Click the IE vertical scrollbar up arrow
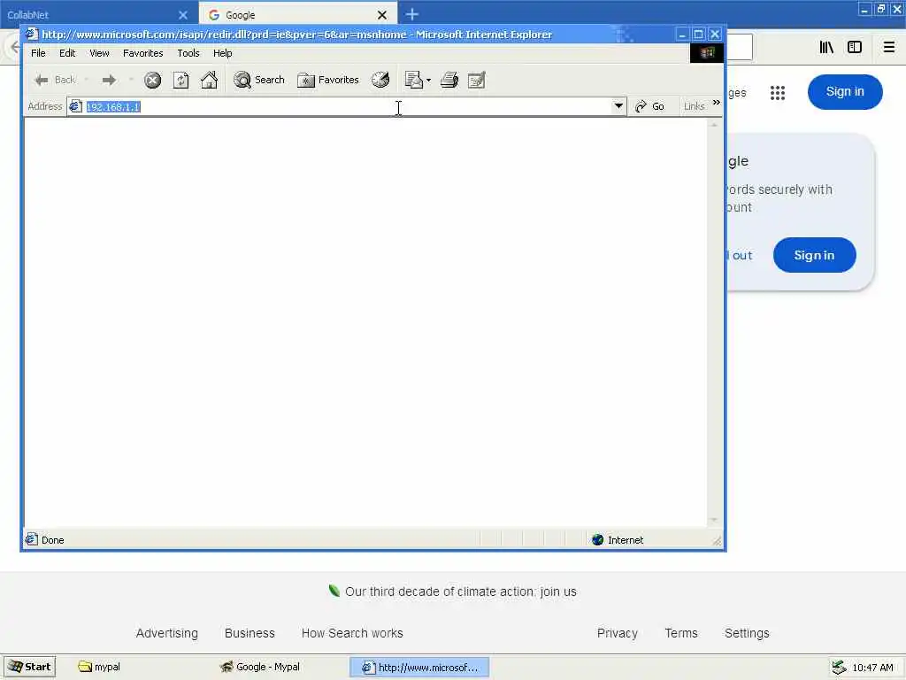 [714, 125]
